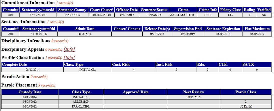Screen dimensions: 274x111
Task: Select the Next Review date 08/15/2015
Action: [x=193, y=97]
